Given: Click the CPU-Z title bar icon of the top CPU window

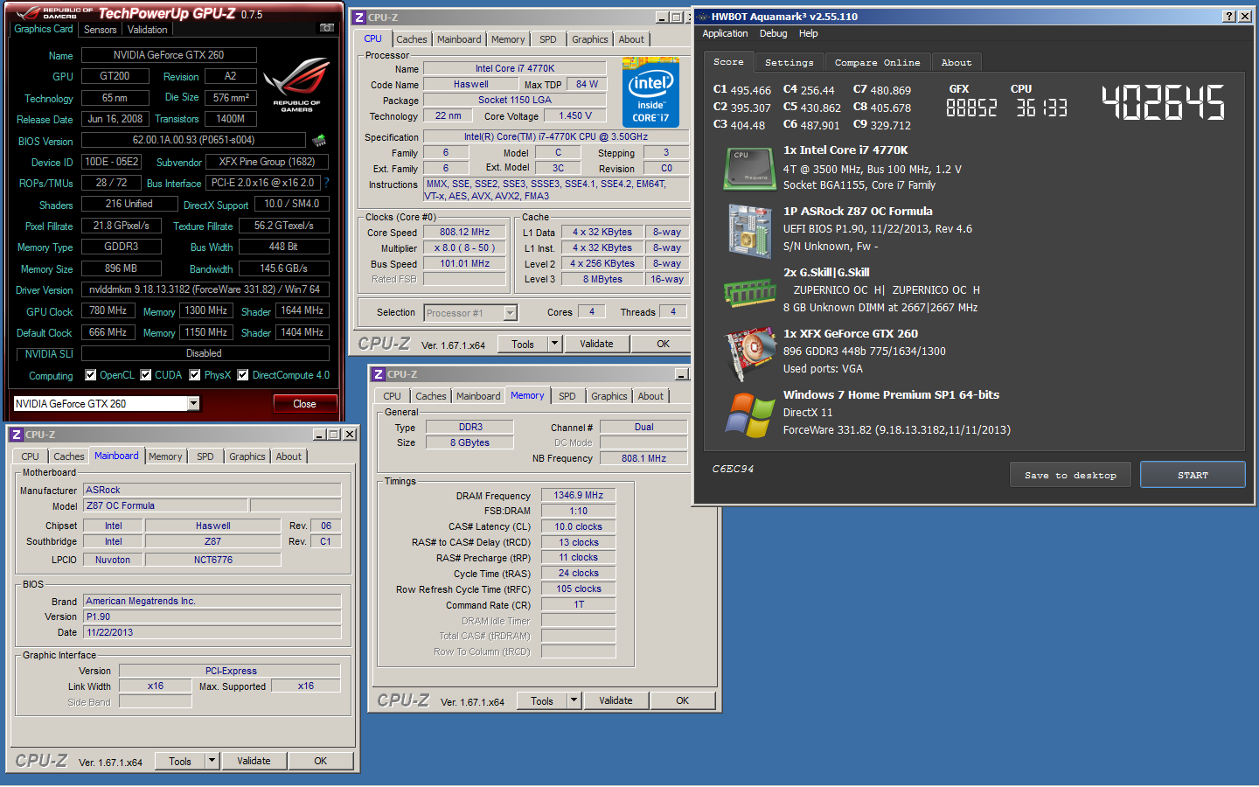Looking at the screenshot, I should point(359,17).
